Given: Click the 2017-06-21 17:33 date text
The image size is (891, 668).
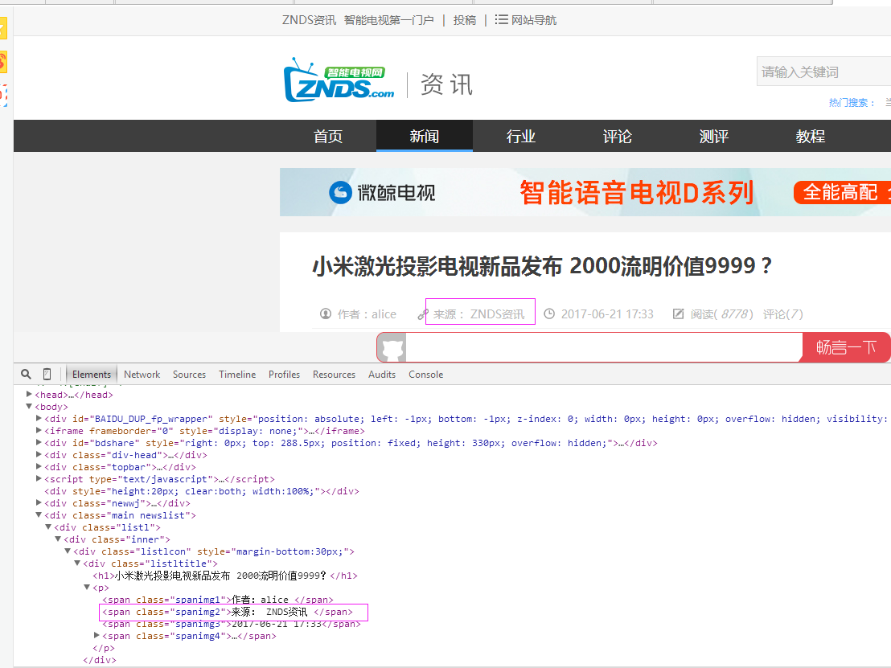Looking at the screenshot, I should pos(607,314).
